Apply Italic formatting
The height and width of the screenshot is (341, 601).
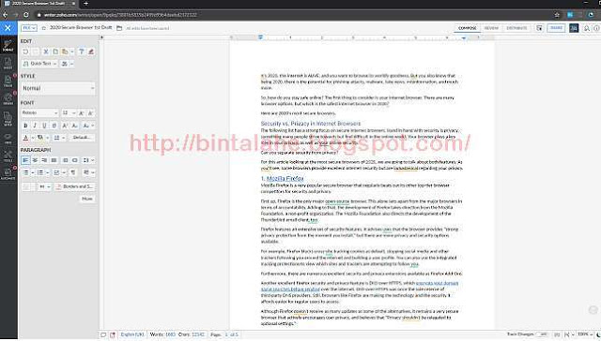[35, 126]
